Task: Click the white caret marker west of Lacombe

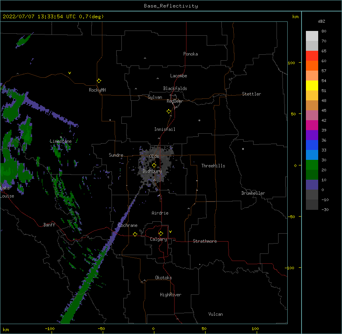Action: coord(158,78)
